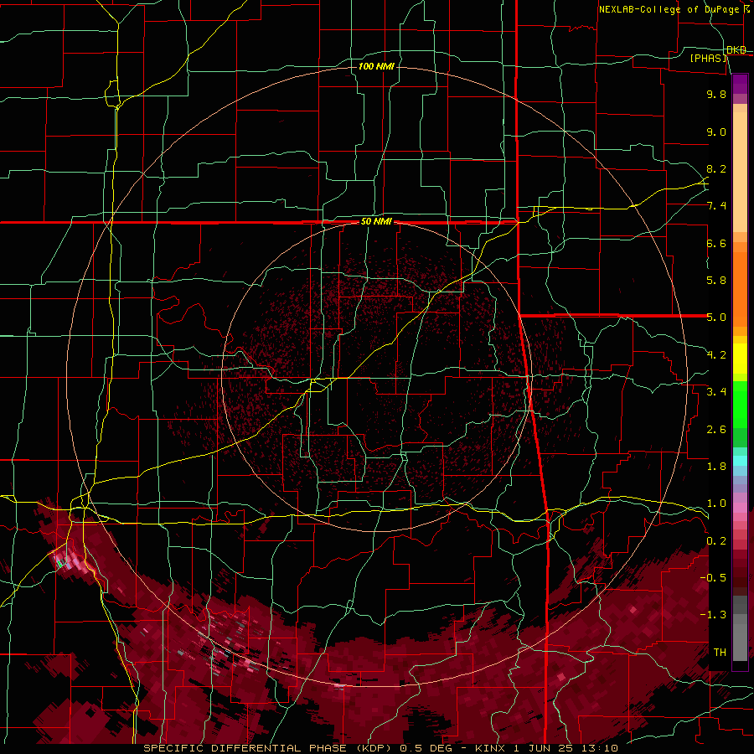The image size is (754, 754).
Task: Pick the light peach color bar segment
Action: click(740, 172)
